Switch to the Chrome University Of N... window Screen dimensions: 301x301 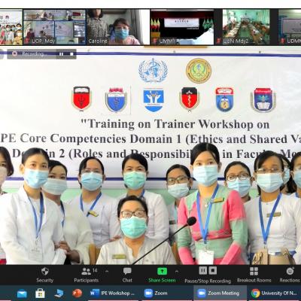[275, 293]
